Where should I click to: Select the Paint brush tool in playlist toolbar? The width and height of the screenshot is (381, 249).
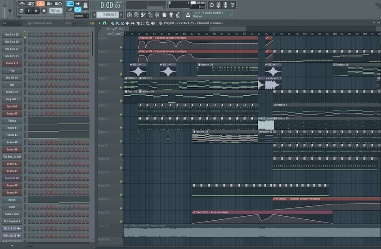(117, 23)
